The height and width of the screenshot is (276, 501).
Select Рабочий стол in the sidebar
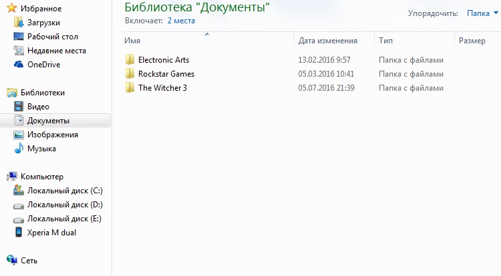pyautogui.click(x=53, y=37)
